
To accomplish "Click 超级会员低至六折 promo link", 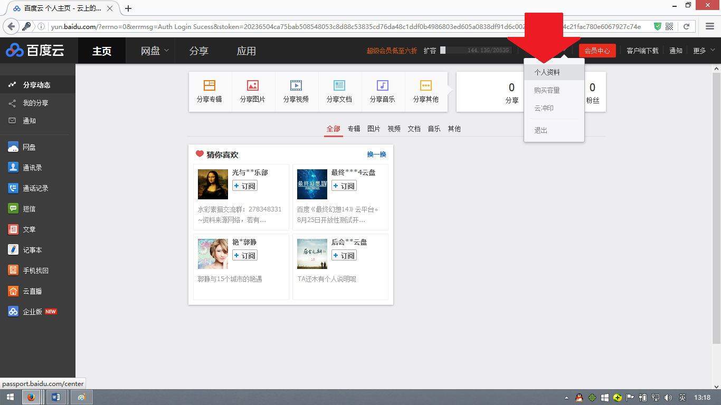I will tap(392, 51).
